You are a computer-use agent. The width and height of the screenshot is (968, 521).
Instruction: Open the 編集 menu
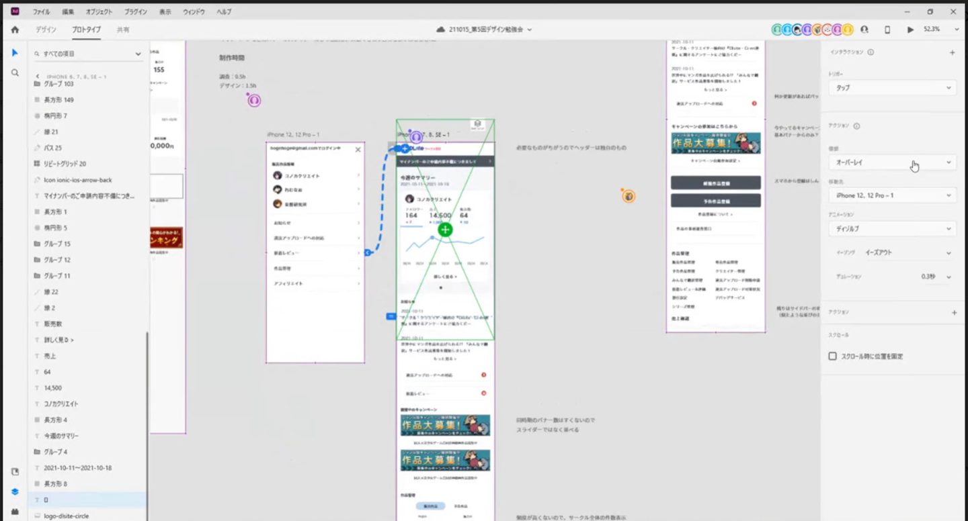[x=68, y=12]
